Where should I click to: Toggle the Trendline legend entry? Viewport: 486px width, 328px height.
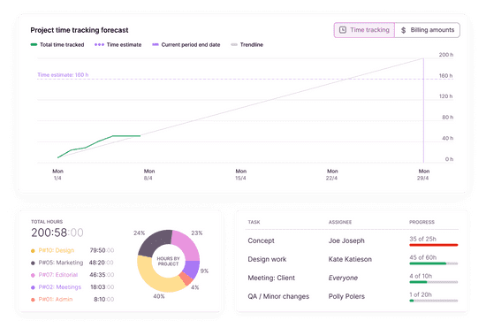click(247, 44)
